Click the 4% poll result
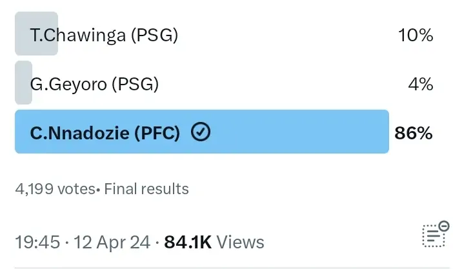Image resolution: width=453 pixels, height=269 pixels. pyautogui.click(x=421, y=84)
